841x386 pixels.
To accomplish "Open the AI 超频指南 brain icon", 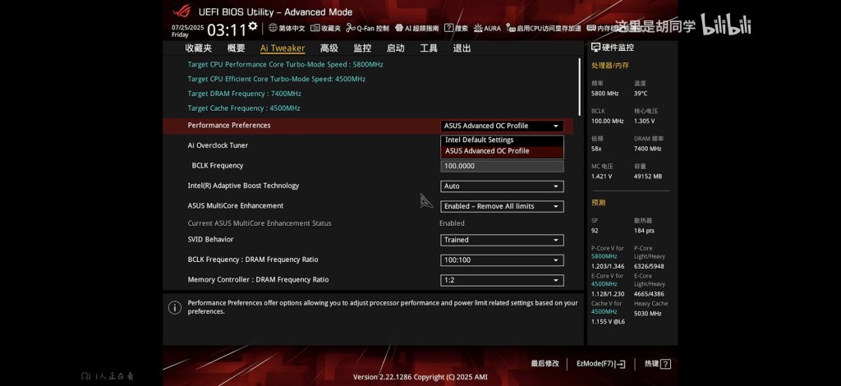I will [399, 28].
